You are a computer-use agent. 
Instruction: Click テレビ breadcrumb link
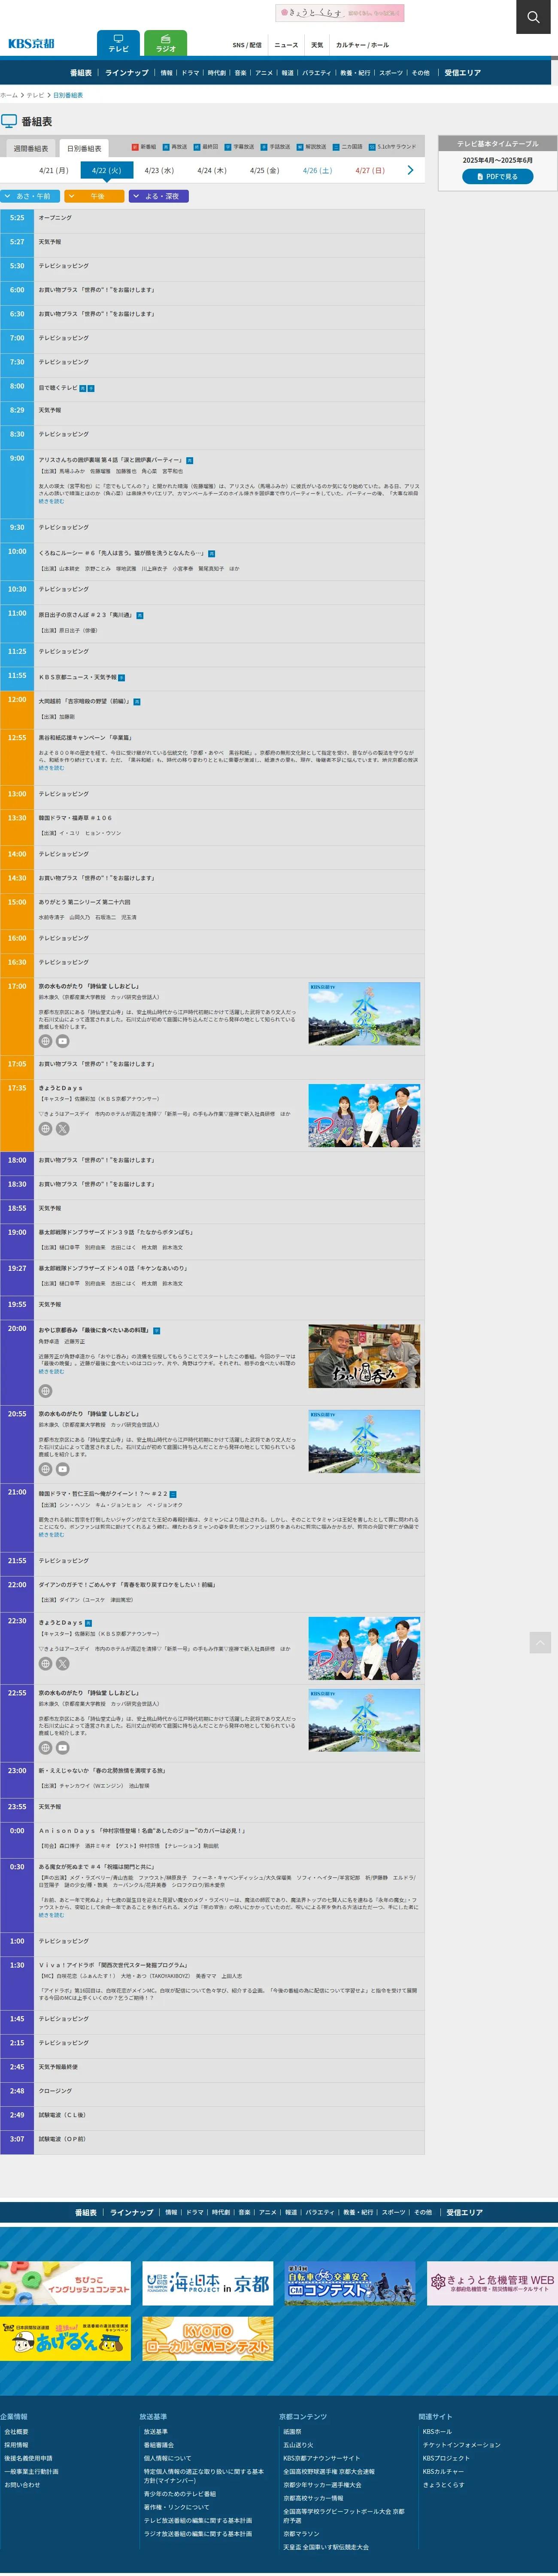[35, 95]
